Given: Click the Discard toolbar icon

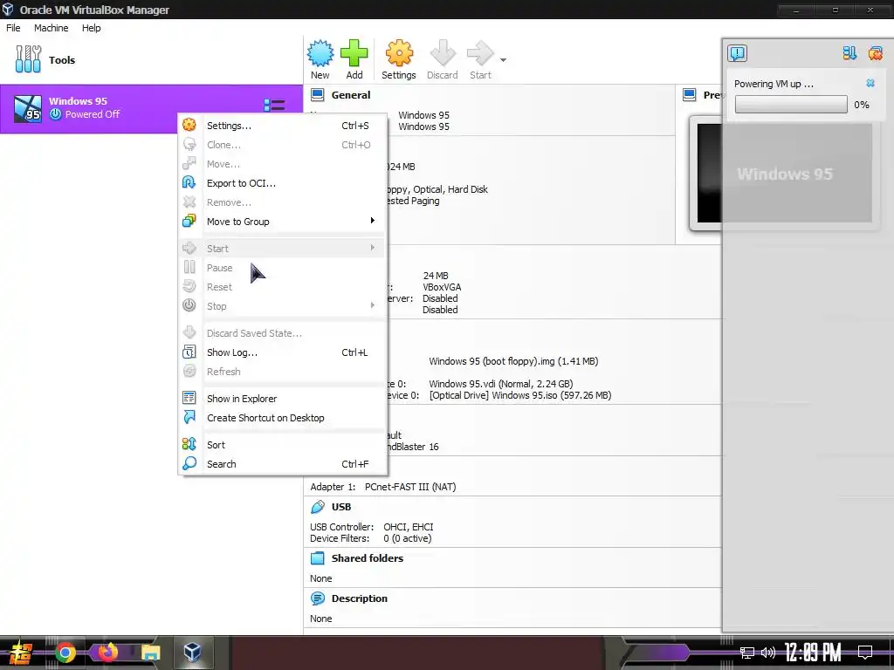Looking at the screenshot, I should tap(443, 53).
